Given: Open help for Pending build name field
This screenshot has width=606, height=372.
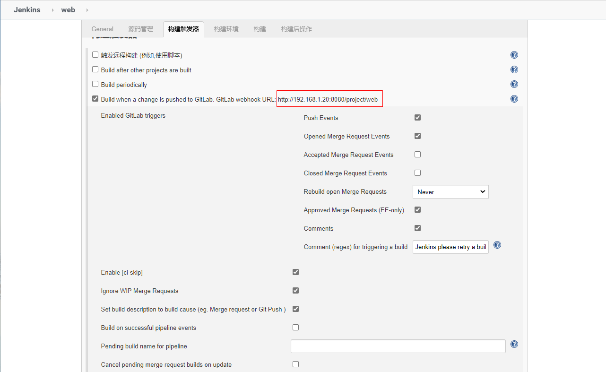Looking at the screenshot, I should click(x=514, y=344).
